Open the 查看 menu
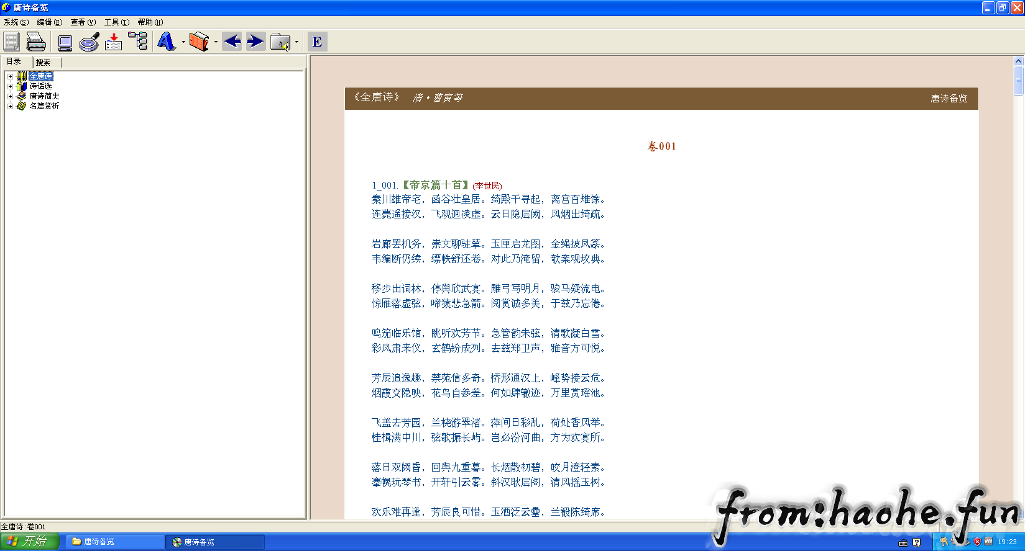This screenshot has height=551, width=1025. [83, 22]
